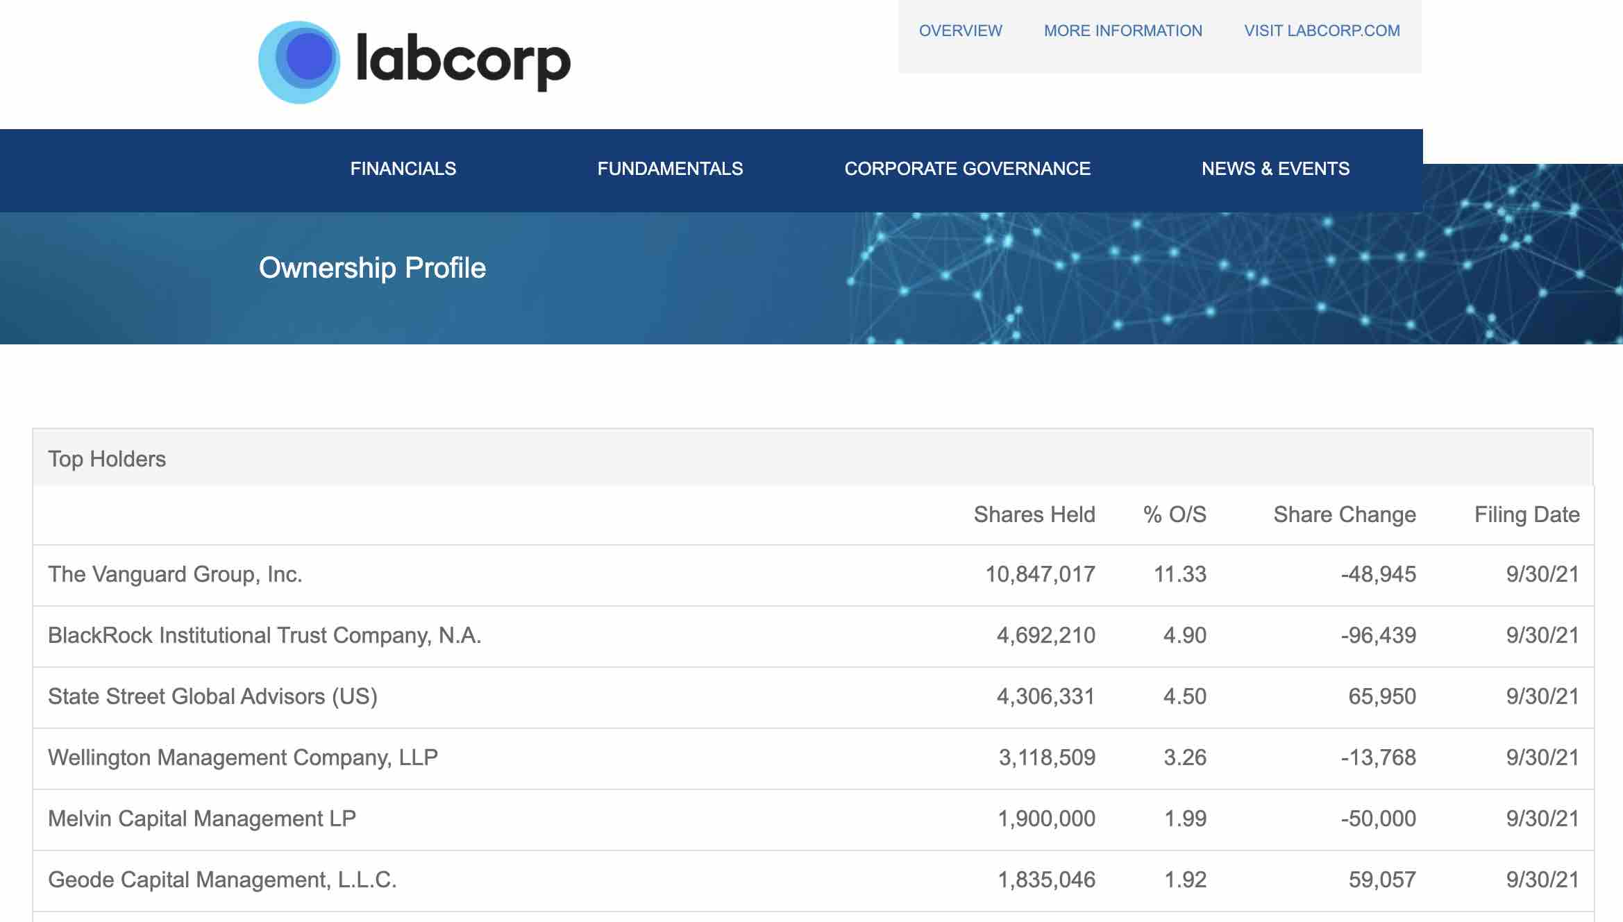Click Melvin Capital filing date 9/30/21
This screenshot has height=922, width=1623.
(x=1542, y=819)
